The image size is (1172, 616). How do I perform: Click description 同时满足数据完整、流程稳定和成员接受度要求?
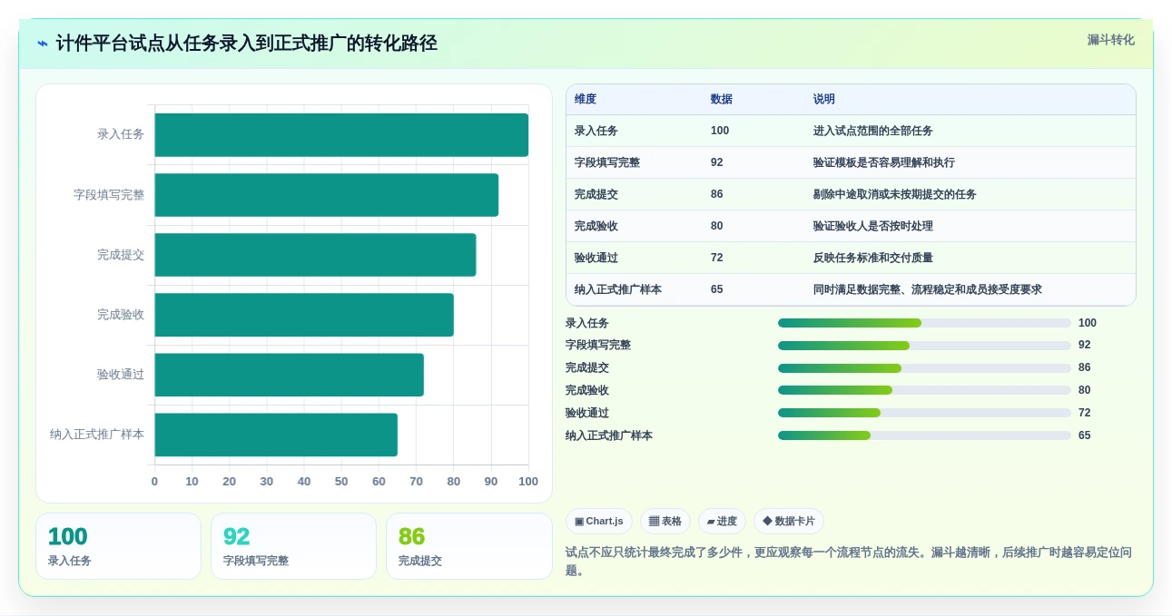point(928,289)
